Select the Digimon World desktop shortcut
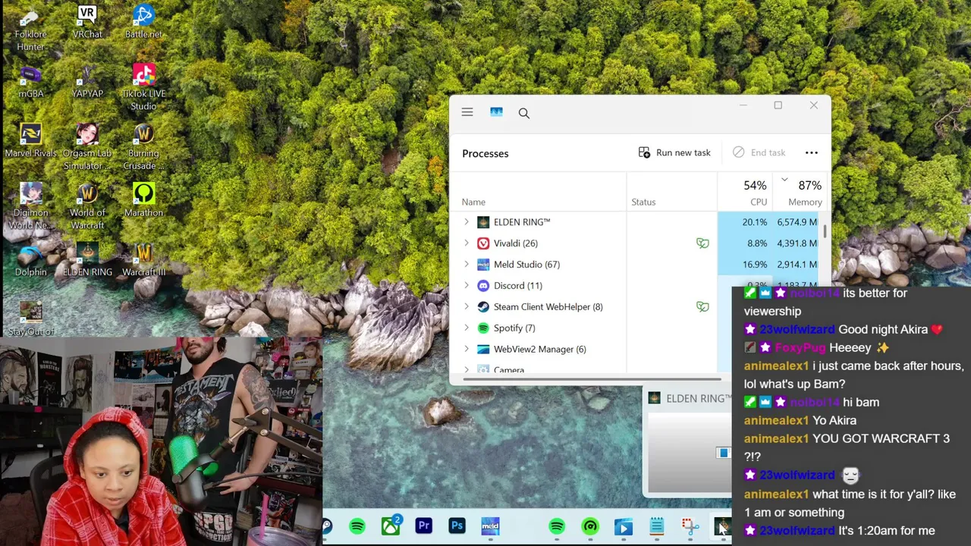Image resolution: width=971 pixels, height=546 pixels. coord(30,206)
